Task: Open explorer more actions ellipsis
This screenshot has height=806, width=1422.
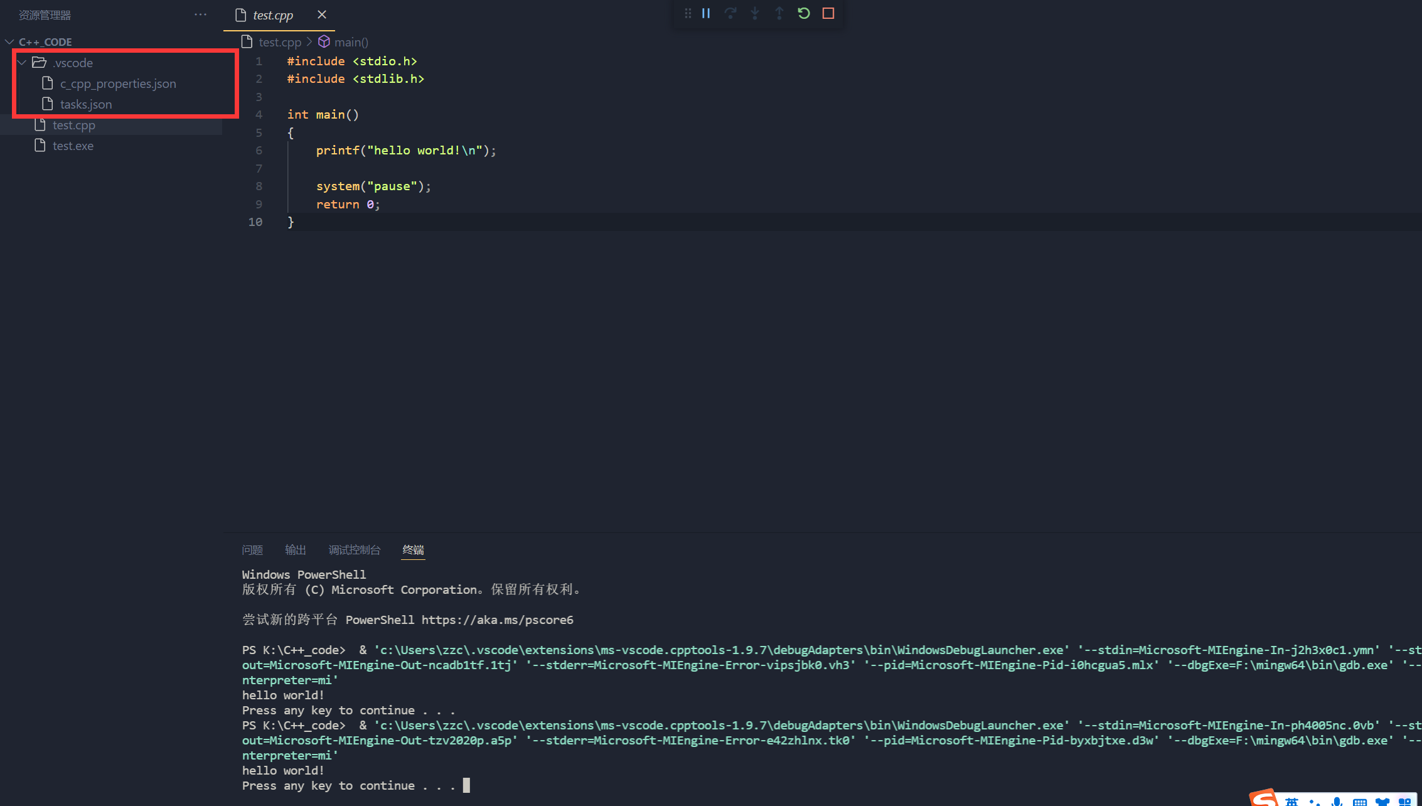Action: coord(200,14)
